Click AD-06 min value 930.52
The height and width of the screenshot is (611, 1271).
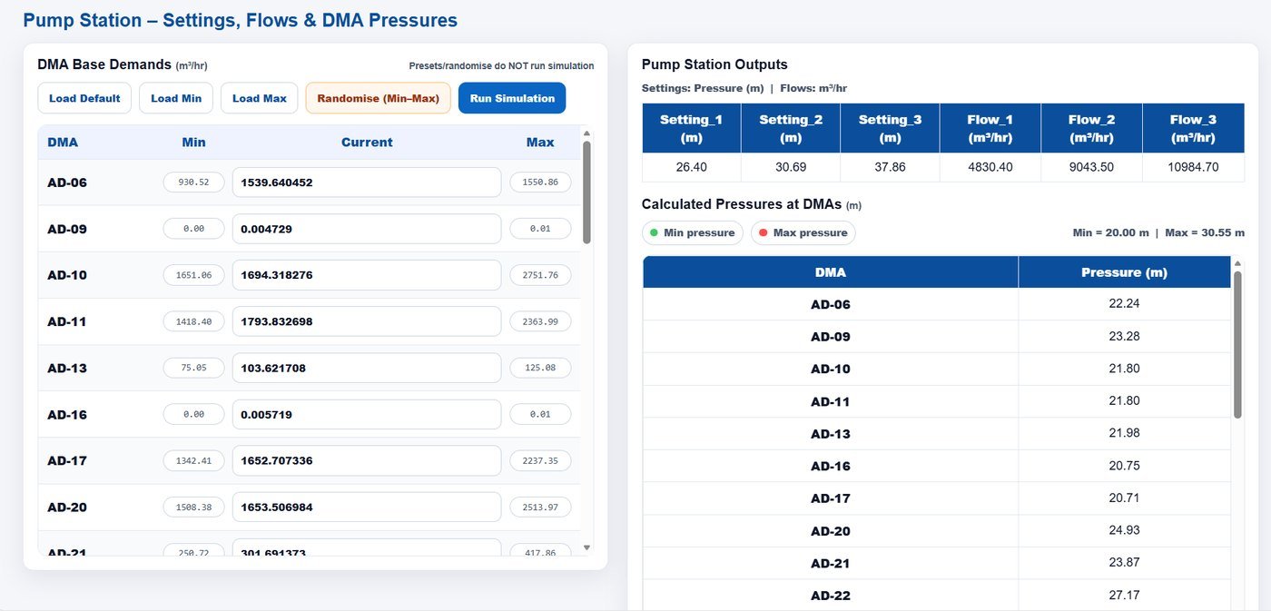click(x=193, y=182)
